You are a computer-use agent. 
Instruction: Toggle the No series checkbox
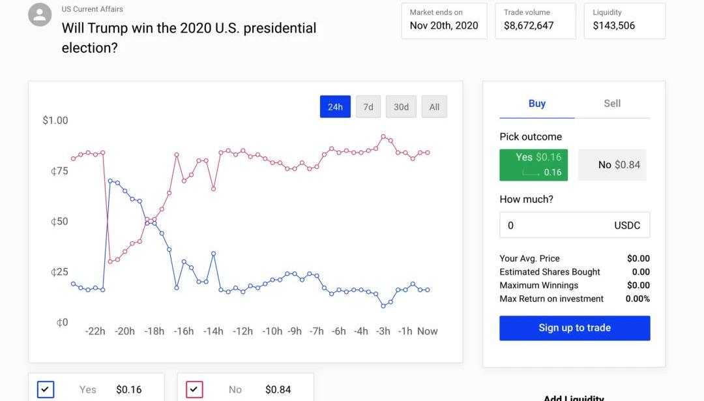(195, 389)
